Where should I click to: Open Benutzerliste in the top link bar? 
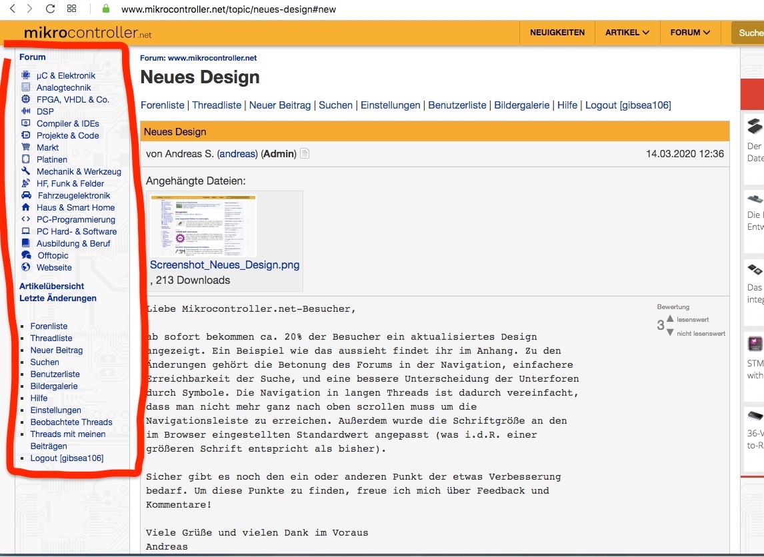(457, 105)
